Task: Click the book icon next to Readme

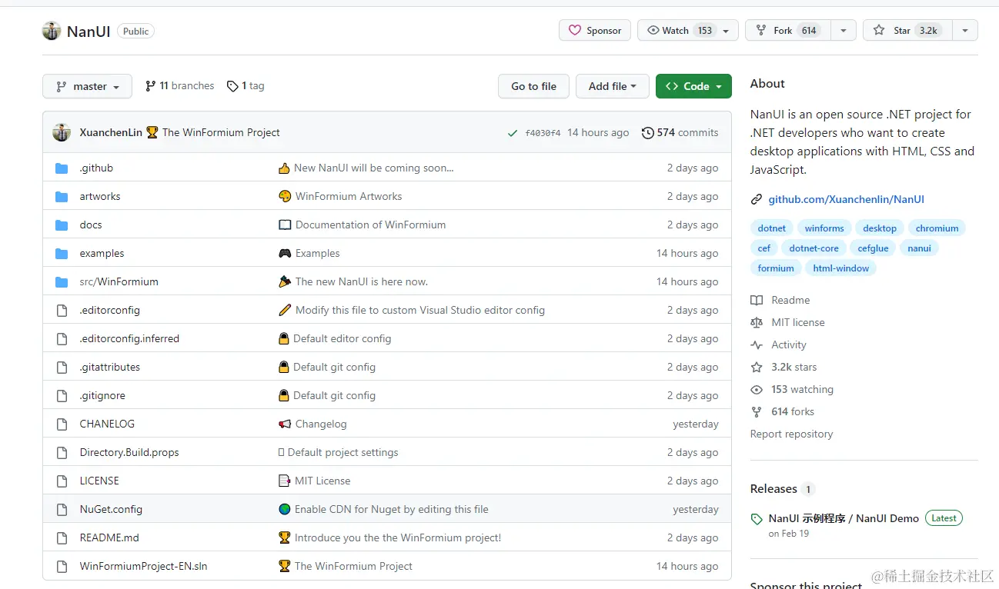Action: (757, 300)
